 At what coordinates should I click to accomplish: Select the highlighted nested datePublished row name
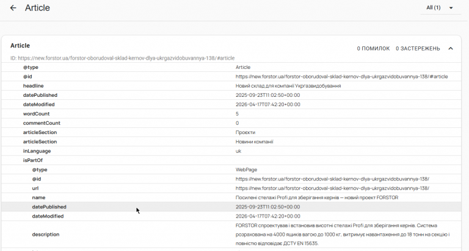(49, 207)
